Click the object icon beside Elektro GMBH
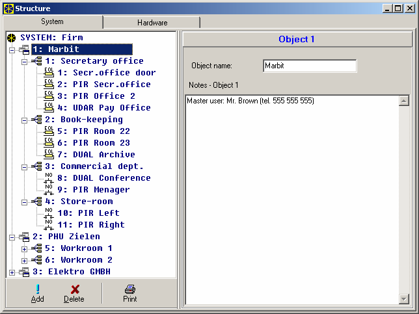This screenshot has width=419, height=314. 24,272
